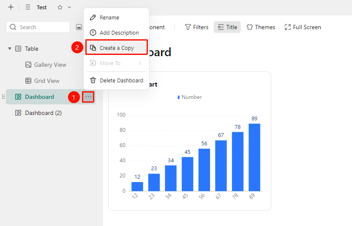Open the Filters button

(x=196, y=27)
